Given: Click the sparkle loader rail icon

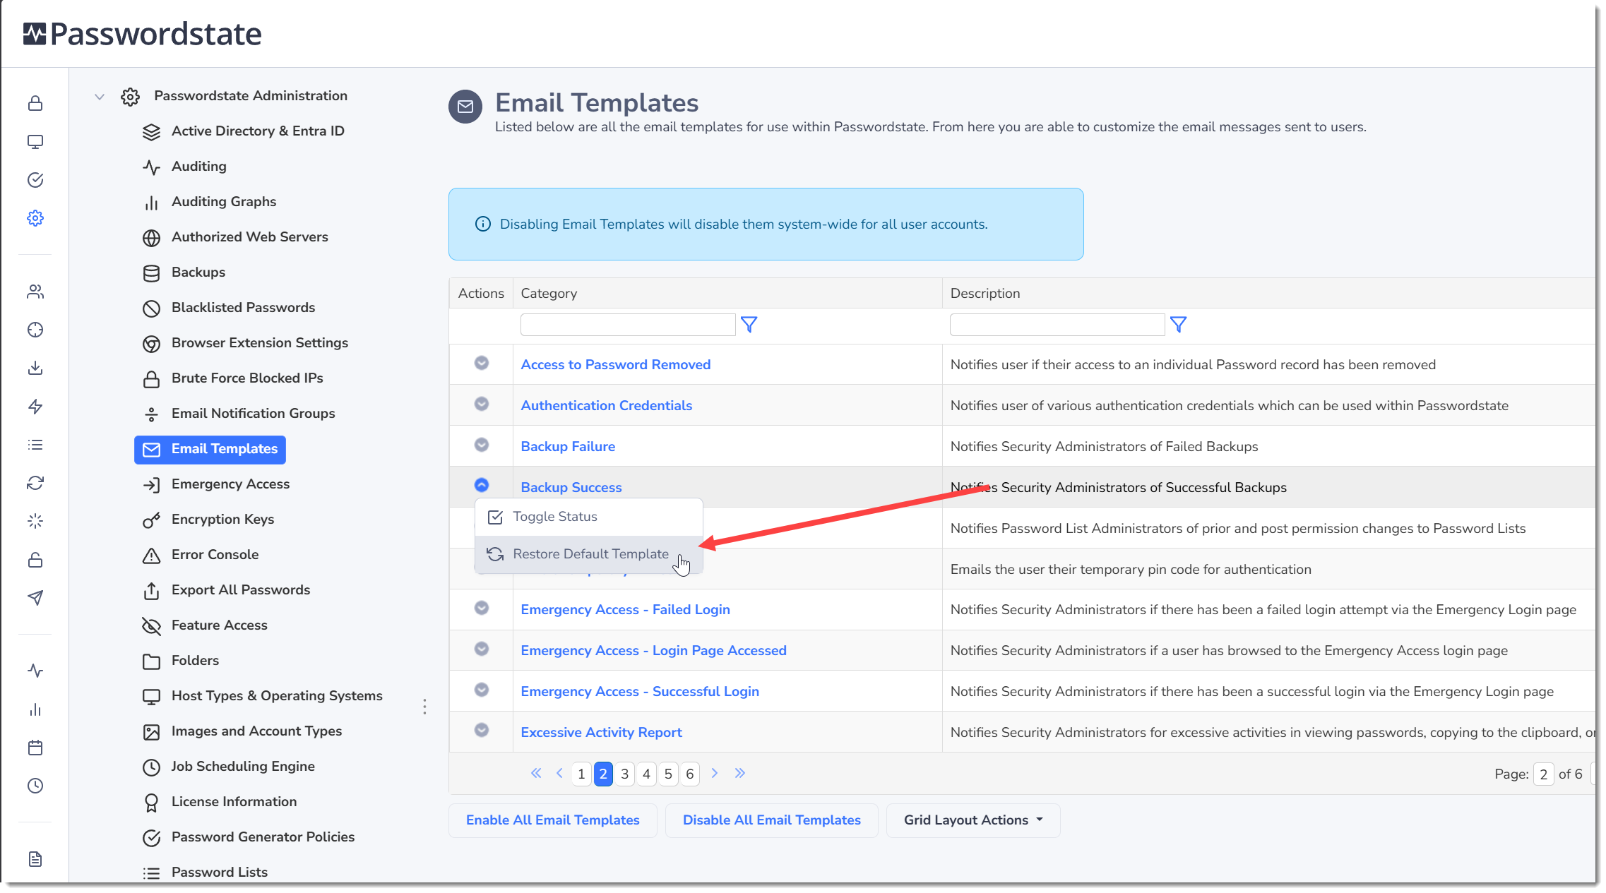Looking at the screenshot, I should [x=35, y=521].
